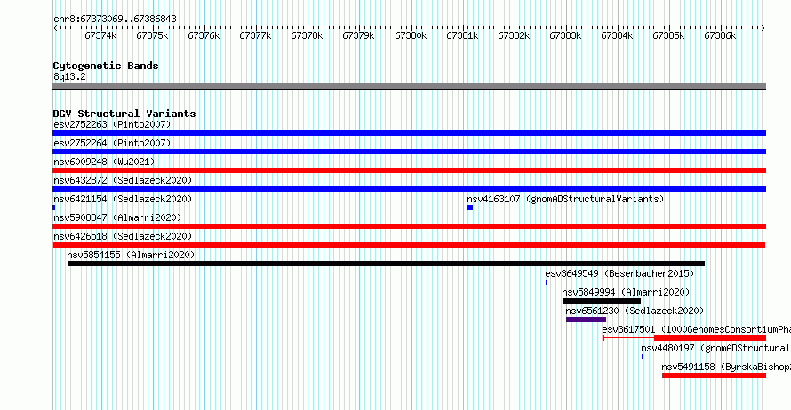Viewport: 791px width, 410px height.
Task: Open nsv4480197 gnomADStructural label
Action: click(x=715, y=348)
